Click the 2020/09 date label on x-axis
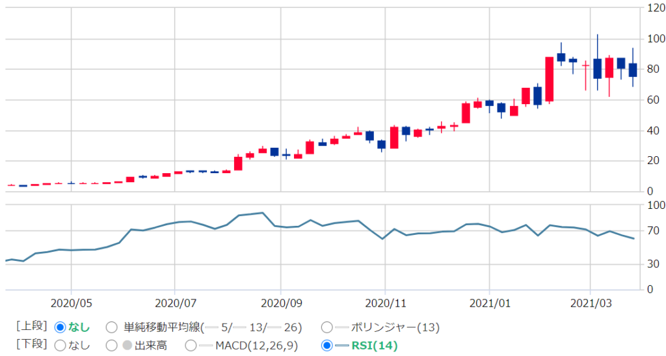Viewport: 666px width, 356px height. 280,303
